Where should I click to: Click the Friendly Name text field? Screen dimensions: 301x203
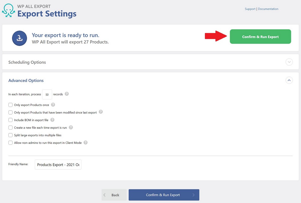coord(58,165)
